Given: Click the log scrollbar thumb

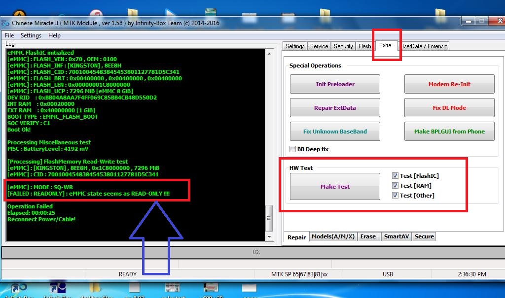Looking at the screenshot, I should [269, 218].
